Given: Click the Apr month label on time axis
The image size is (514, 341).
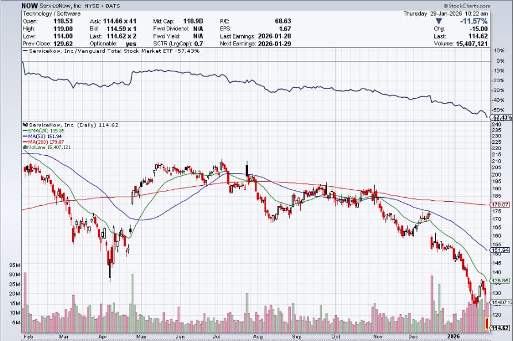Looking at the screenshot, I should [x=103, y=336].
